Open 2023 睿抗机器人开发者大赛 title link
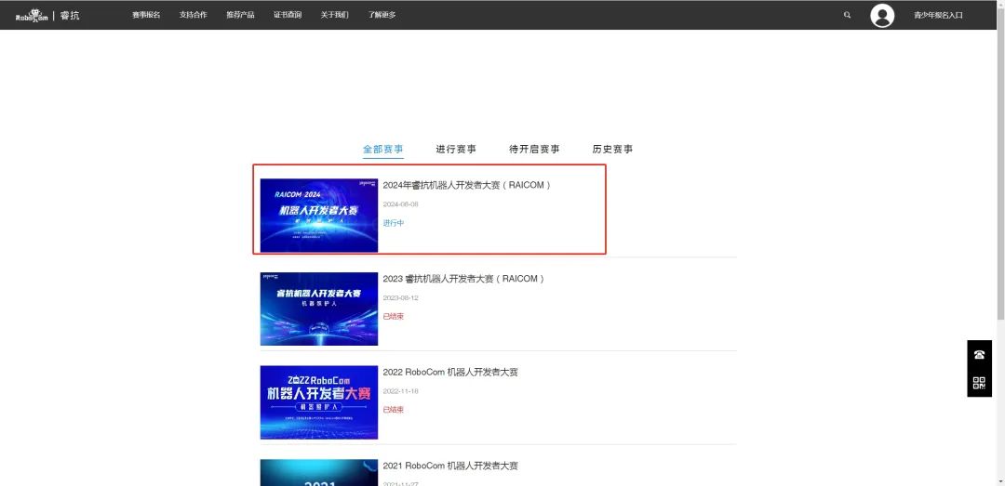The width and height of the screenshot is (1005, 486). [463, 279]
